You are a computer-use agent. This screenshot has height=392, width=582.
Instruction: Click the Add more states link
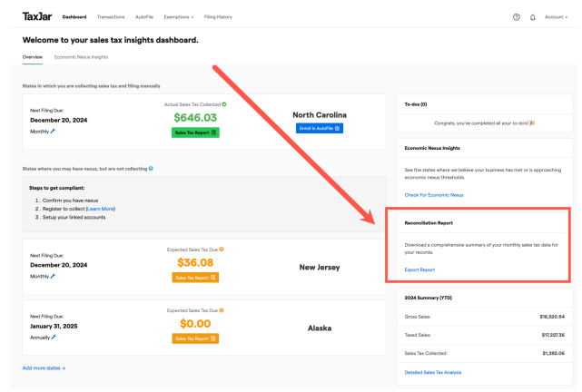coord(44,367)
